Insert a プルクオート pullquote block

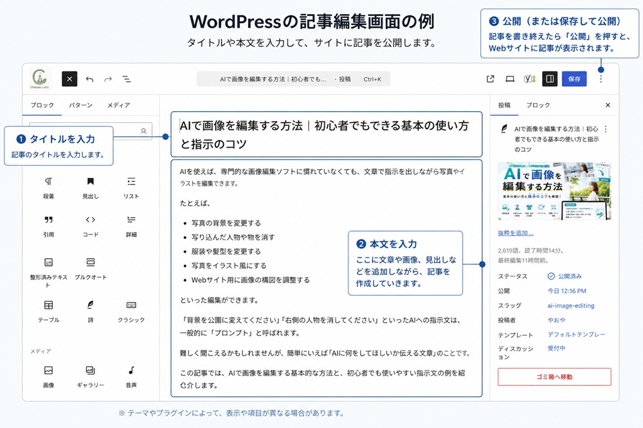click(90, 269)
